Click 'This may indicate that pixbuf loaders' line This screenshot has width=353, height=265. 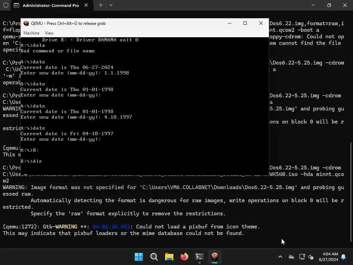[x=124, y=233]
